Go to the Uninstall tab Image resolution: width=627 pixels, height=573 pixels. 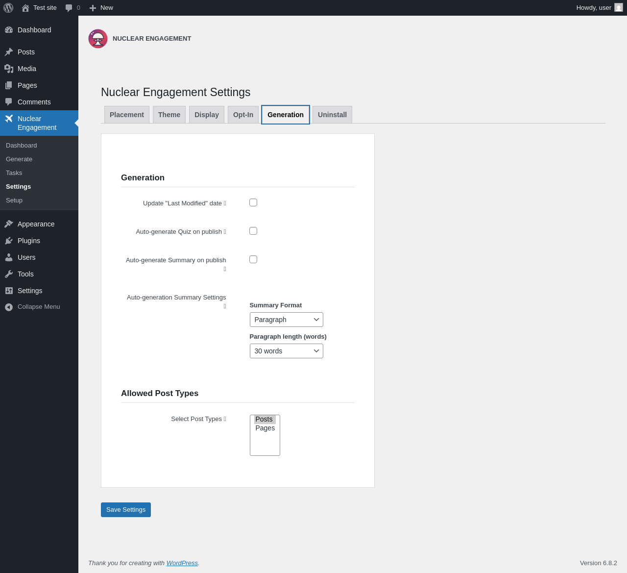click(332, 115)
